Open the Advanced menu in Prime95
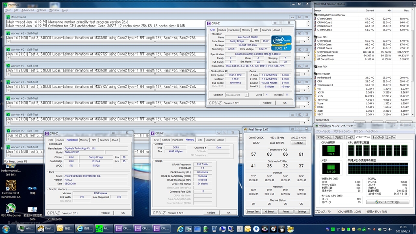Viewport: 416px width, 234px height. (x=27, y=10)
